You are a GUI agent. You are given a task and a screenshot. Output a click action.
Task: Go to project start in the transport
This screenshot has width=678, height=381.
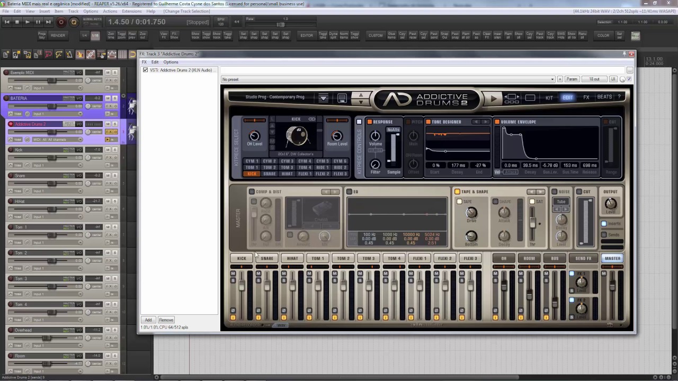pos(7,22)
